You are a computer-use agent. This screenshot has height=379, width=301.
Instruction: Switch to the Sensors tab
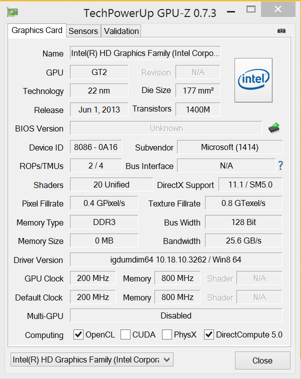pos(83,31)
